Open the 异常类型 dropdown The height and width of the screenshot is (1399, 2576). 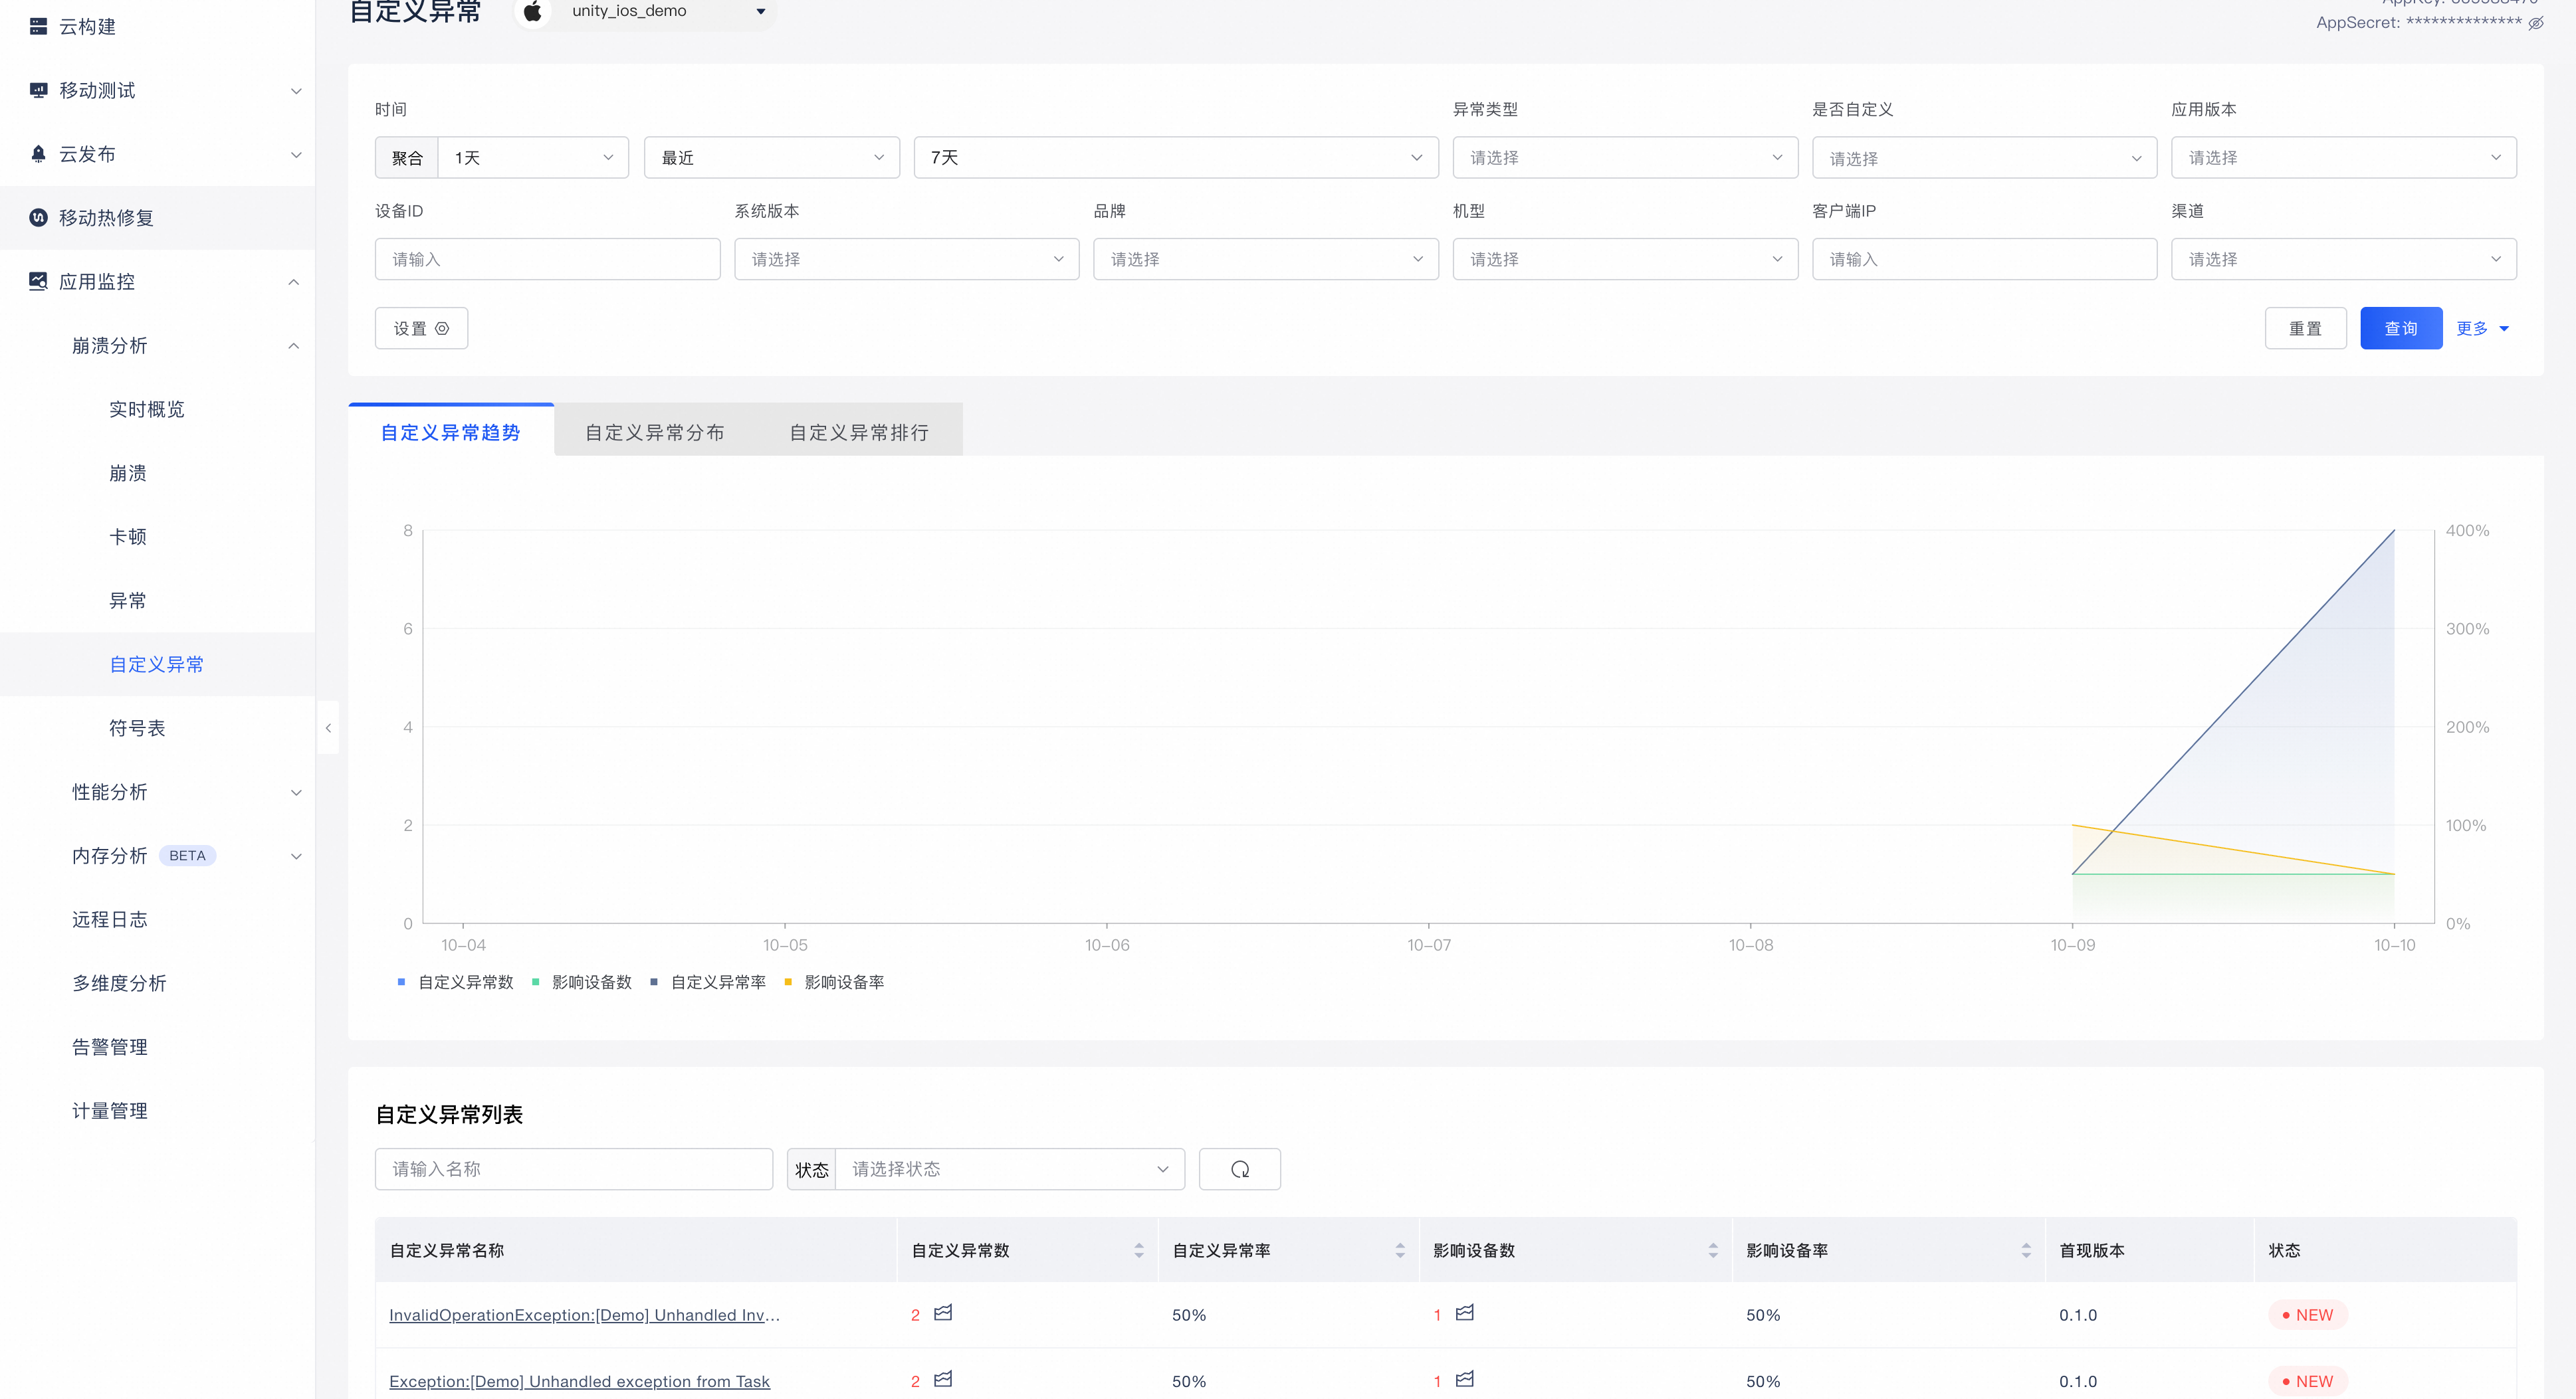(1625, 158)
